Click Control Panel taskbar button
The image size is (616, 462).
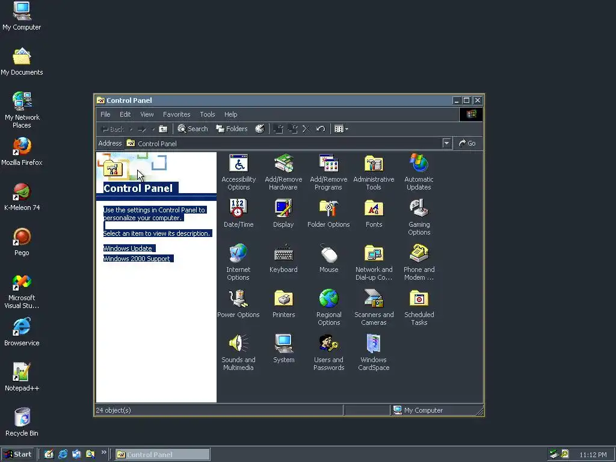pos(162,455)
